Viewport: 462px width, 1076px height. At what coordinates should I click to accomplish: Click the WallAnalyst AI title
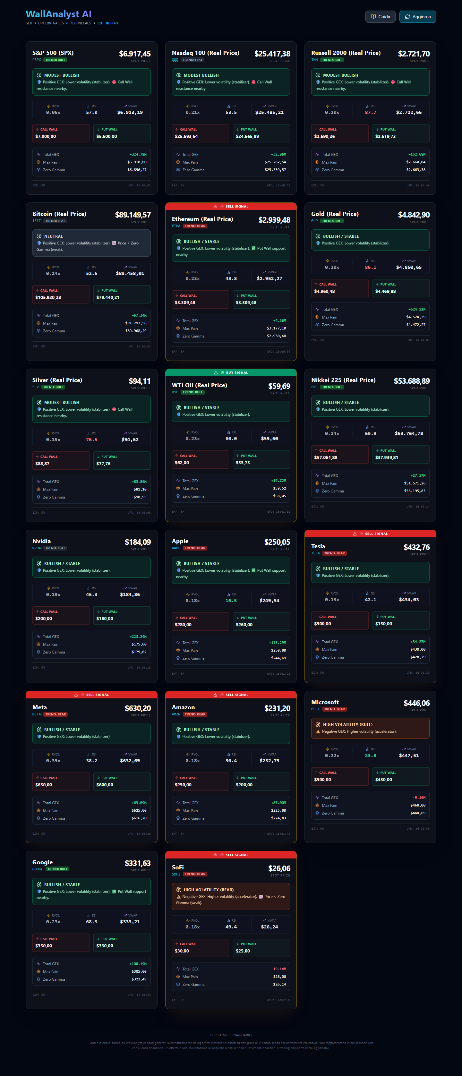(58, 14)
